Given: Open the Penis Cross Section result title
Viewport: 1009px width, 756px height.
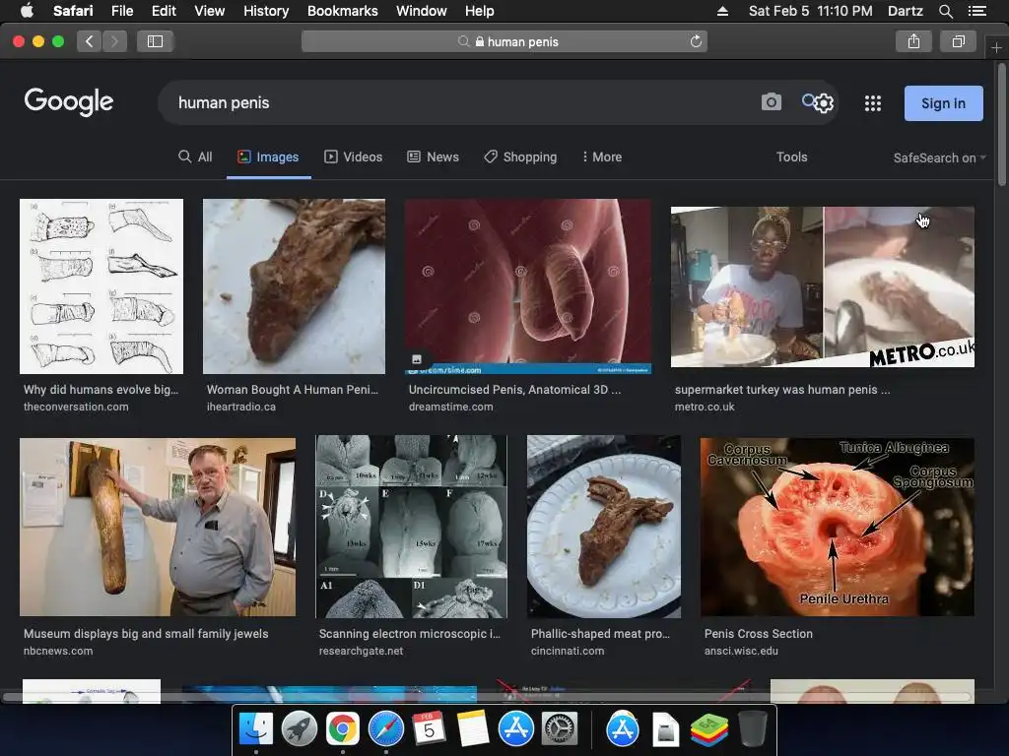Looking at the screenshot, I should (x=758, y=633).
